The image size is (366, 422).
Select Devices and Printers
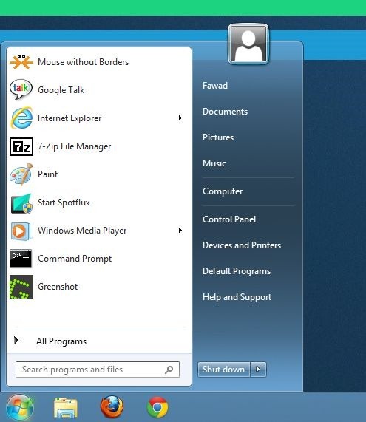(x=242, y=245)
